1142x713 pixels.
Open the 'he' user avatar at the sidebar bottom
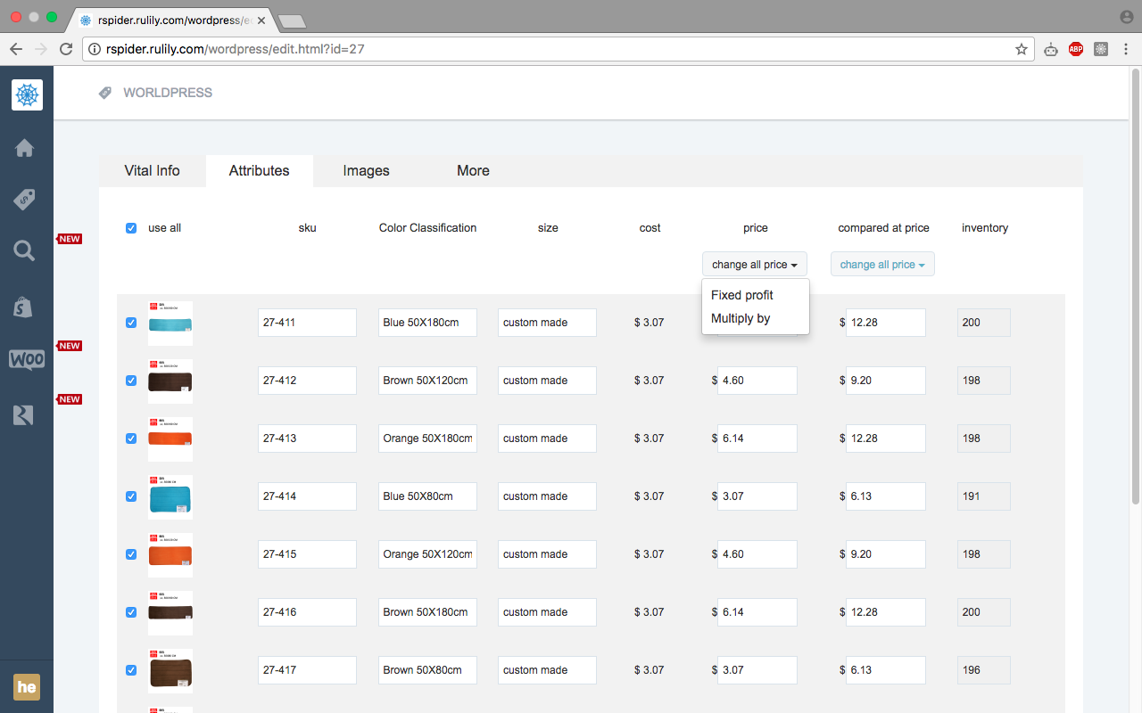27,687
